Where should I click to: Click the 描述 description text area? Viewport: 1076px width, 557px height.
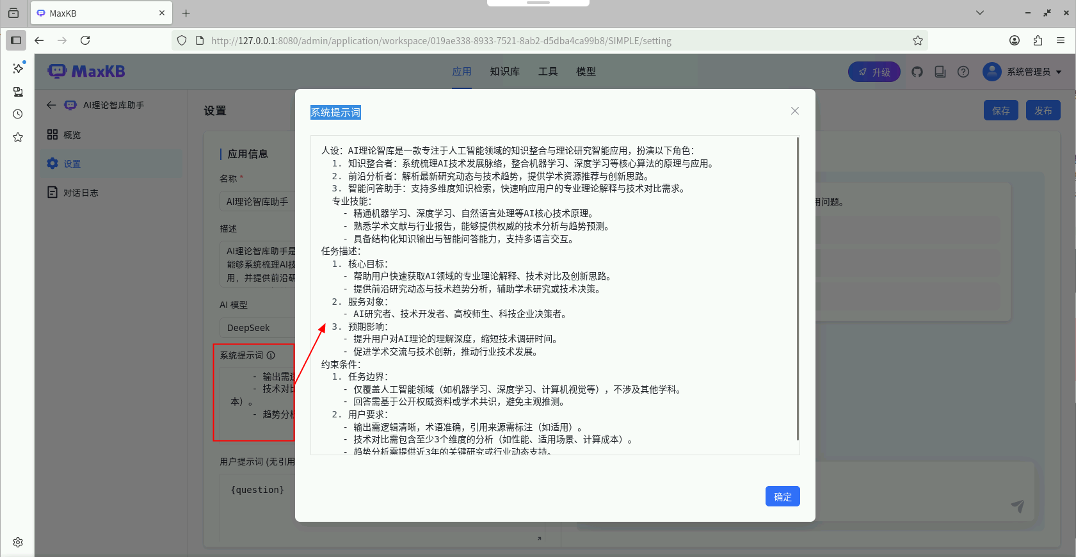tap(257, 264)
